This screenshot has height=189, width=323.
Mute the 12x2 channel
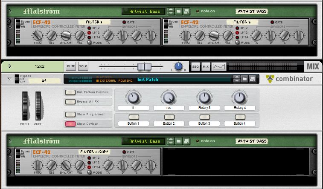click(71, 66)
